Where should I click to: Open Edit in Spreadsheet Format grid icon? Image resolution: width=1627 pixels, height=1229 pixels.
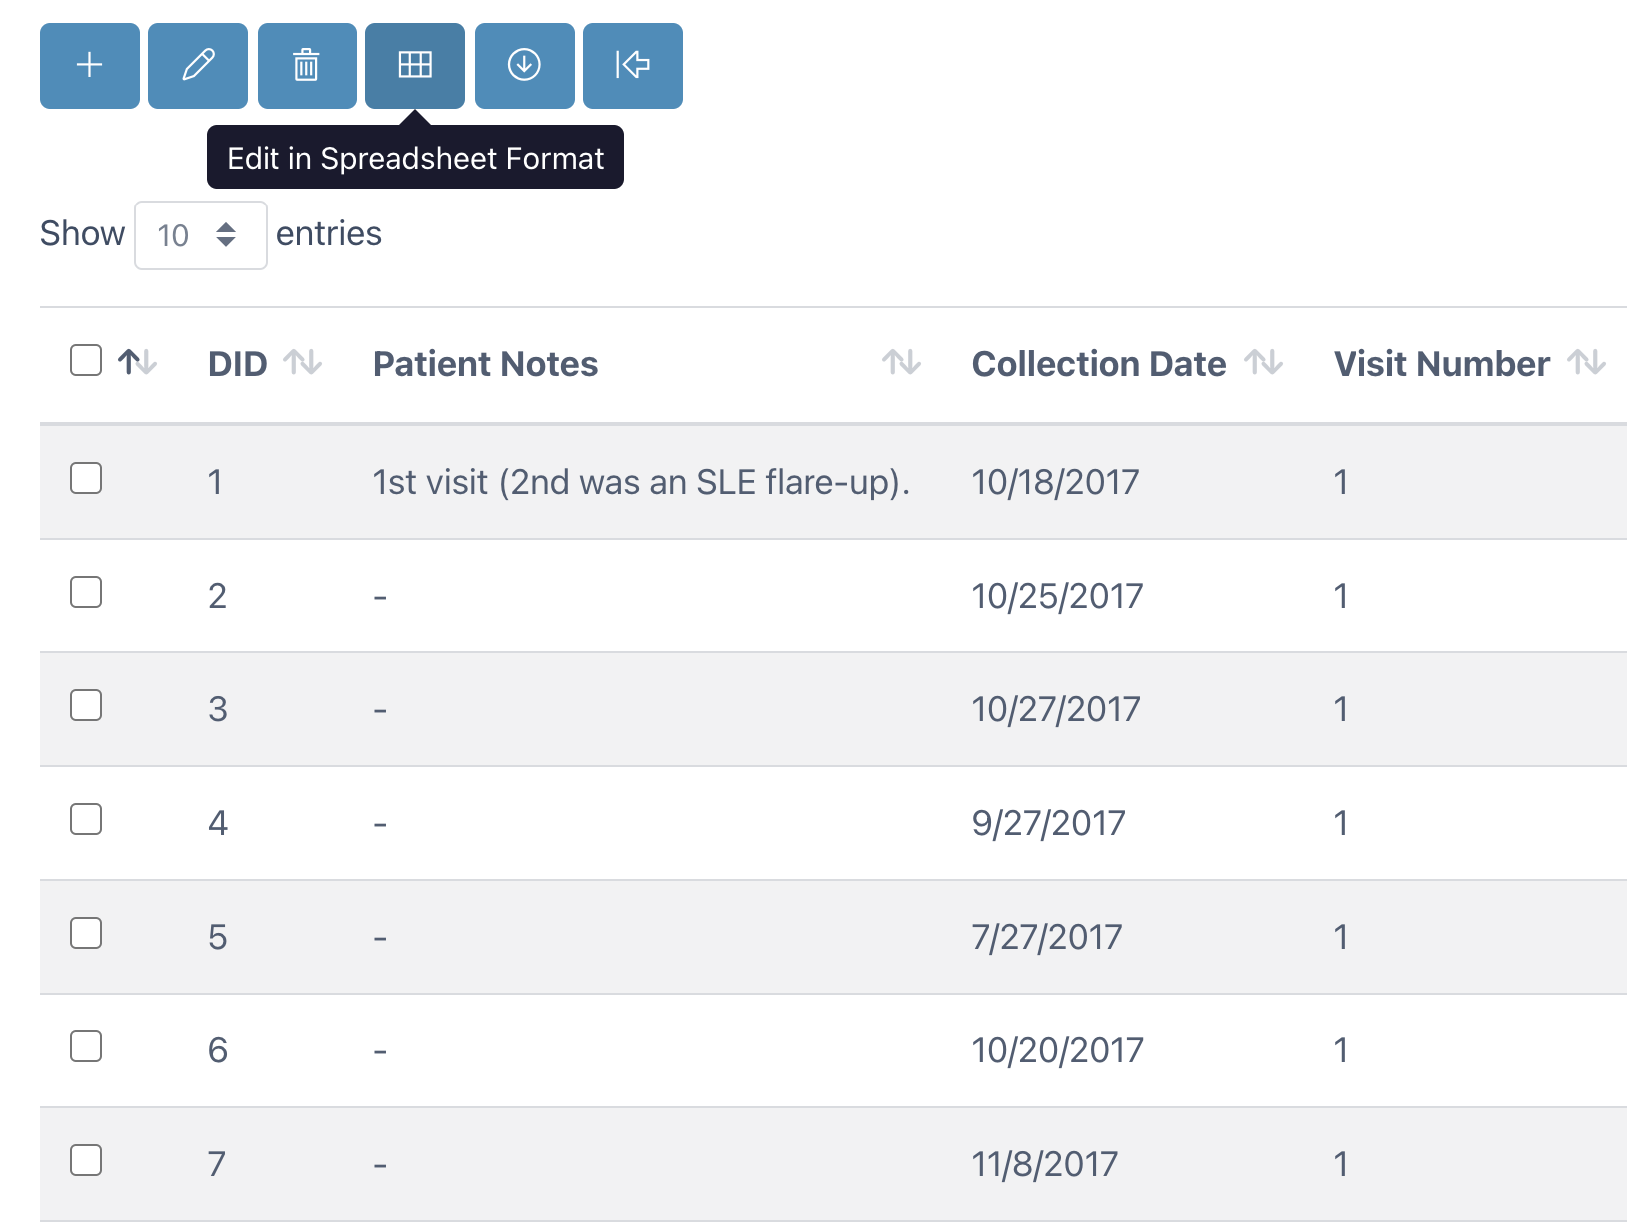point(415,66)
